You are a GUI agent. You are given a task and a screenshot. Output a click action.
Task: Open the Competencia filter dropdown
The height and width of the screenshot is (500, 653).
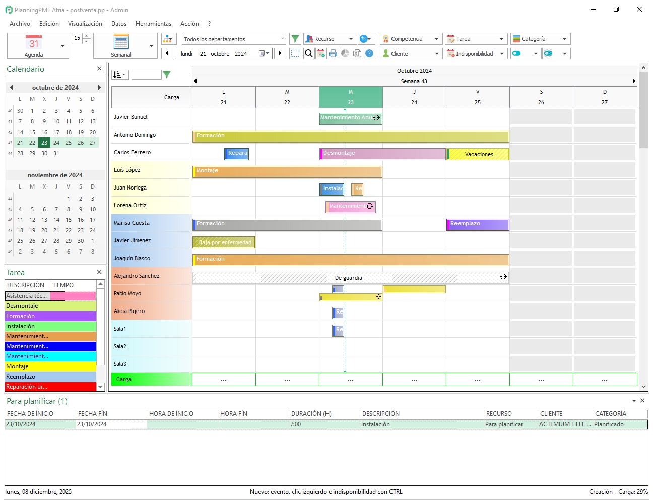411,39
